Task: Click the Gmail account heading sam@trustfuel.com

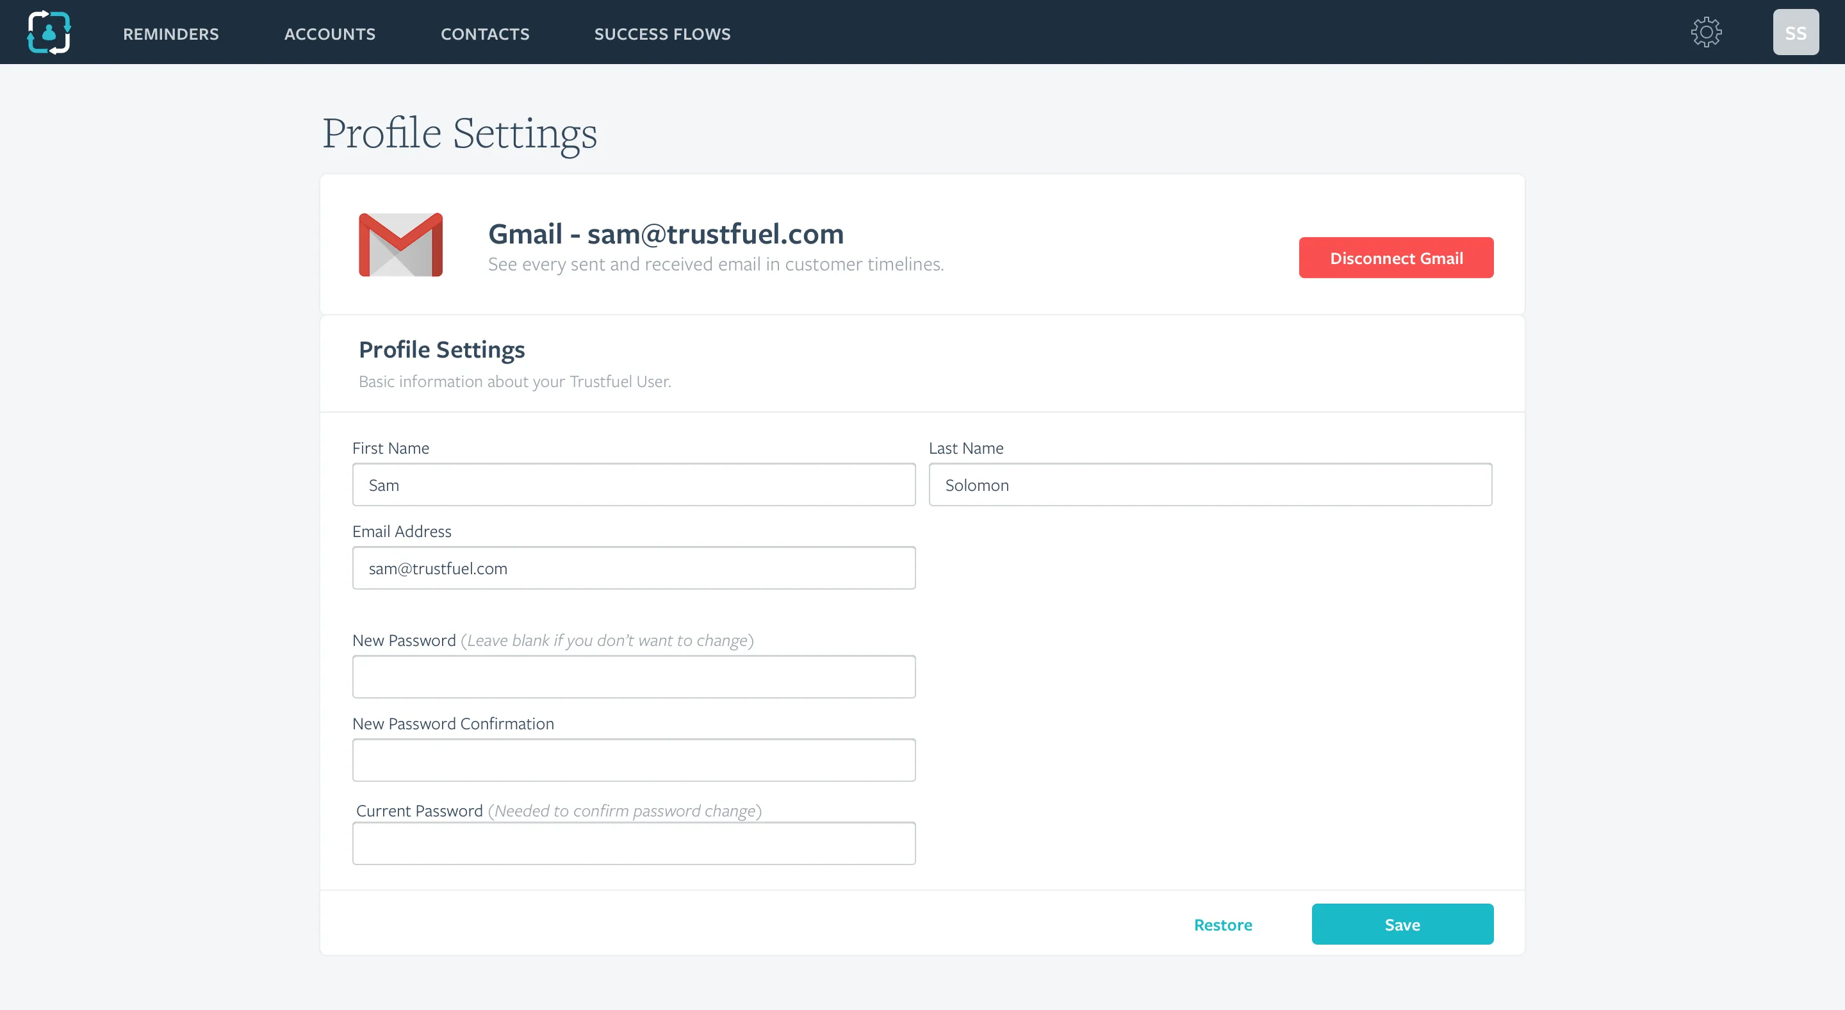Action: [x=666, y=233]
